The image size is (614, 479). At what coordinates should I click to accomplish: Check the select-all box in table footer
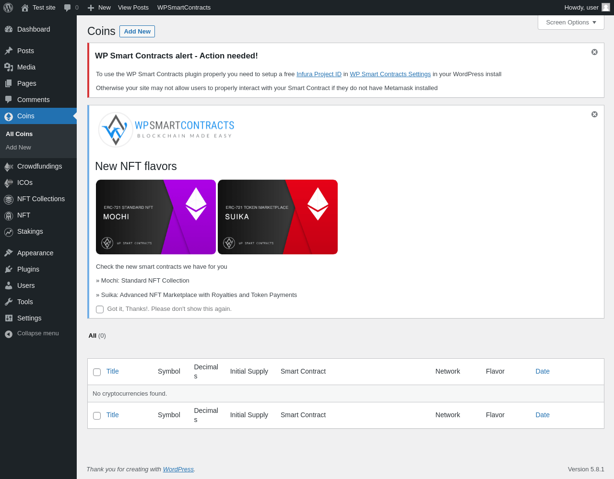(x=97, y=416)
